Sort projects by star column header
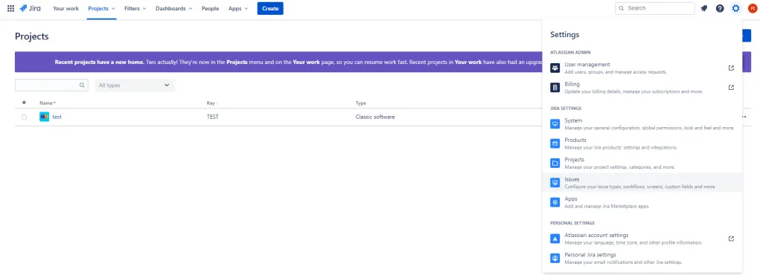The image size is (760, 275). click(x=24, y=103)
